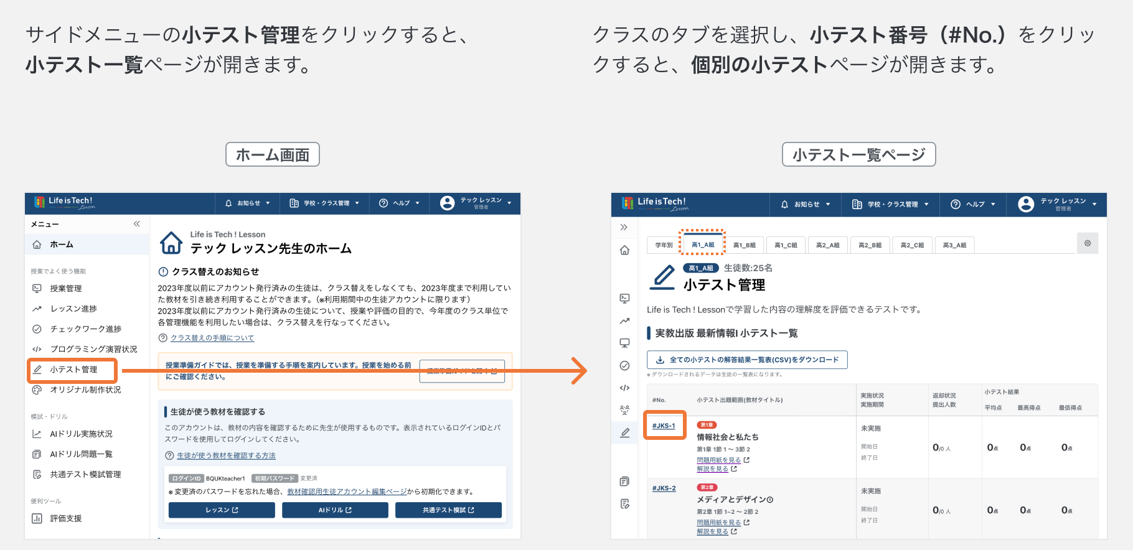
Task: Open ヘルプ dropdown on quiz list page header
Action: click(x=972, y=204)
